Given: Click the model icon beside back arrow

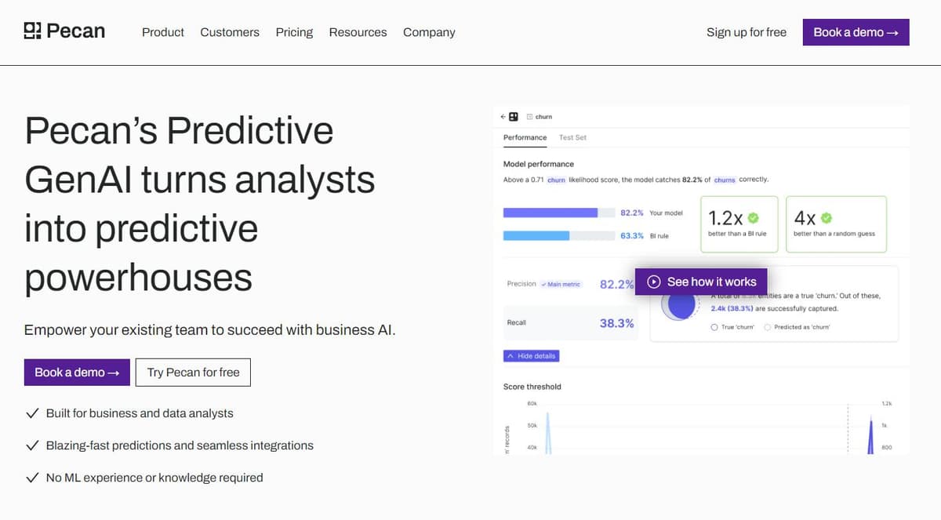Looking at the screenshot, I should [514, 117].
